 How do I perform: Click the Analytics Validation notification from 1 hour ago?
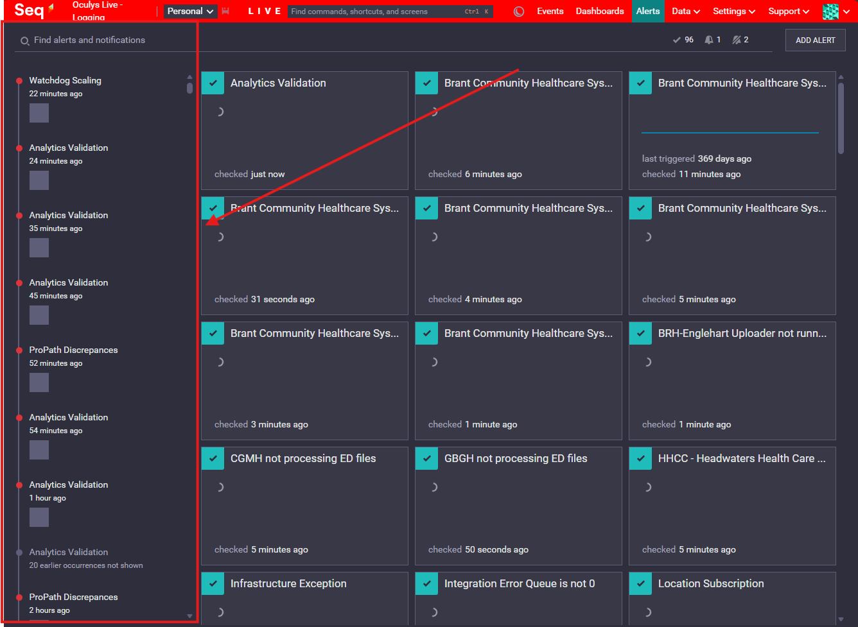click(x=68, y=485)
